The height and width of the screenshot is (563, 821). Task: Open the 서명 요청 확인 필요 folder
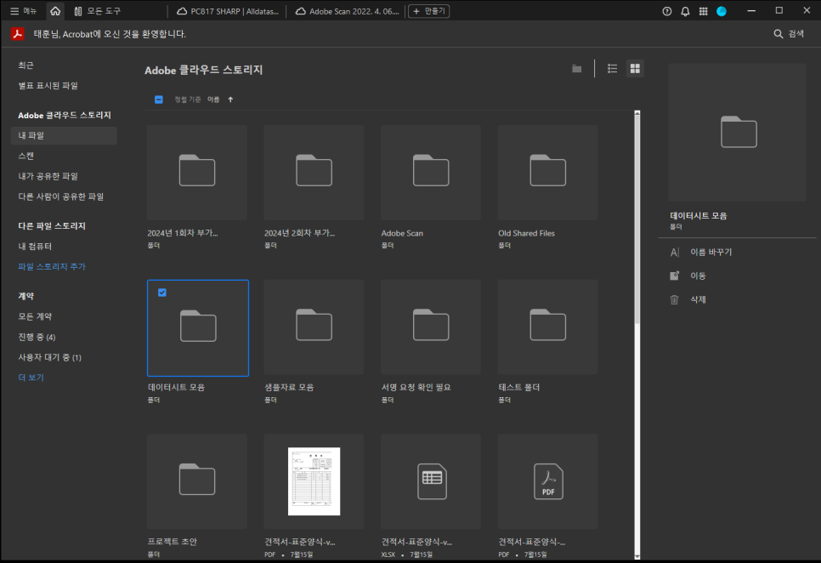[431, 327]
